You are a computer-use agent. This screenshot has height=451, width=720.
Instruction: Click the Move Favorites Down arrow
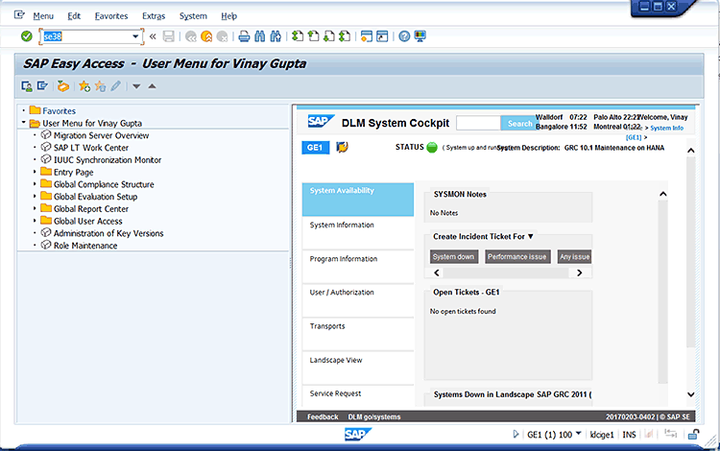tap(136, 85)
